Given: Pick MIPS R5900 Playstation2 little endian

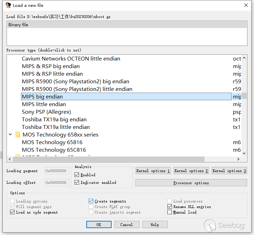Looking at the screenshot, I should point(77,89).
